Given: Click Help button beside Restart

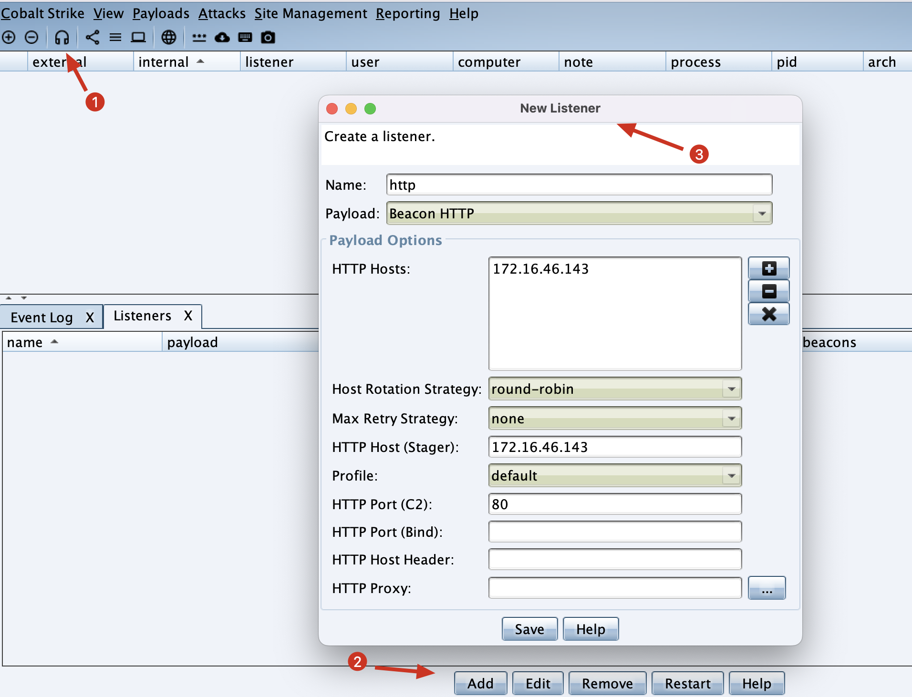Looking at the screenshot, I should 757,684.
